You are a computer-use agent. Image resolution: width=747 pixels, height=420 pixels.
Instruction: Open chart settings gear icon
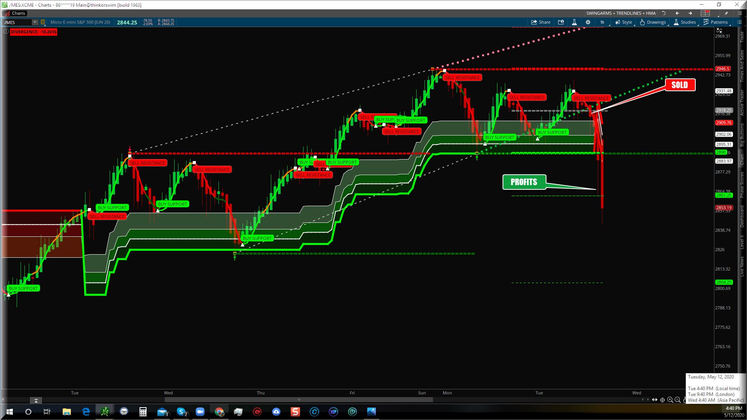click(588, 22)
